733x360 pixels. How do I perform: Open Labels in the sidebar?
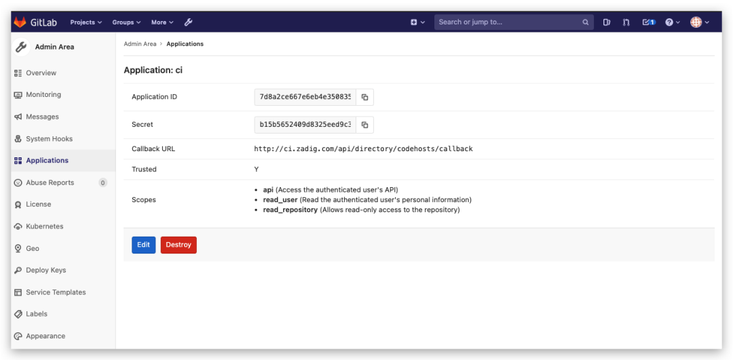(x=63, y=314)
